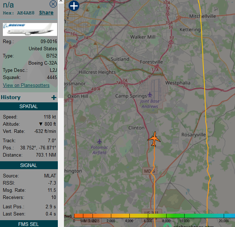Click the FMS SEL section header
The image size is (235, 227).
coord(29,224)
